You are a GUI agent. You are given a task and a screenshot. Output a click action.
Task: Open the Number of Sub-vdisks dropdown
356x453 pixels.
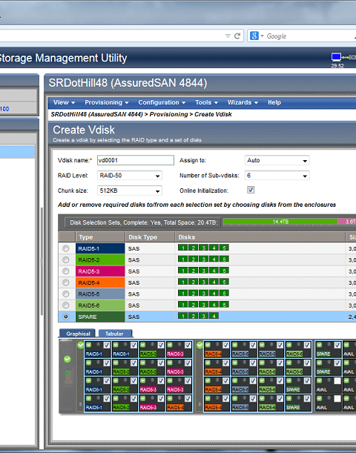[x=277, y=176]
